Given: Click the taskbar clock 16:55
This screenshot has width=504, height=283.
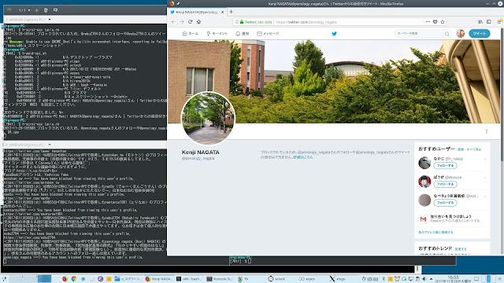Looking at the screenshot, I should tap(454, 278).
